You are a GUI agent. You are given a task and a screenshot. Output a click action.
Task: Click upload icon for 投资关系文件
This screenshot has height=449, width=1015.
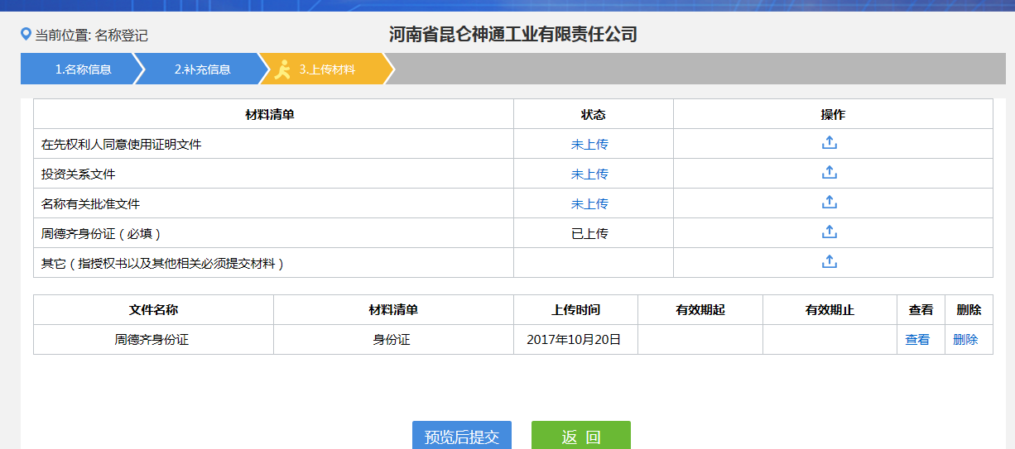(x=830, y=173)
